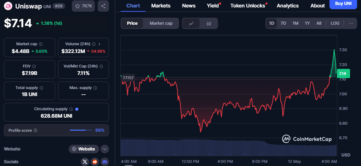Set chart range to 1D
Image resolution: width=361 pixels, height=166 pixels.
tap(272, 23)
